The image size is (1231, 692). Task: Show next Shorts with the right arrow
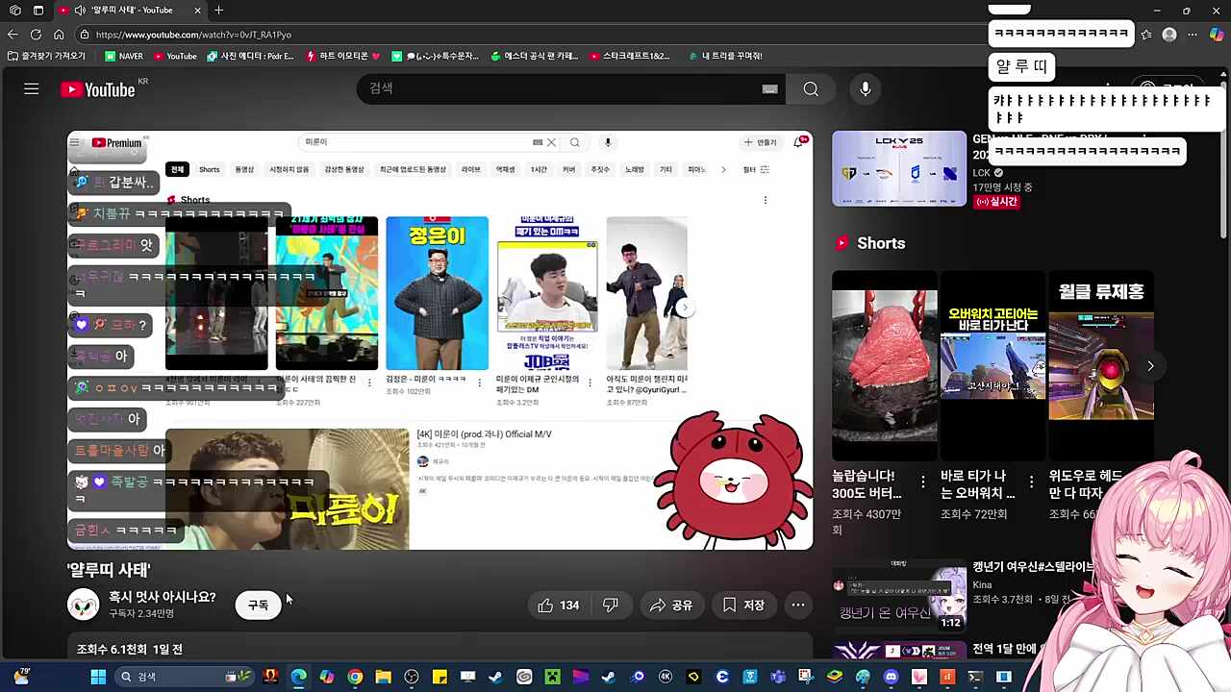(1150, 366)
